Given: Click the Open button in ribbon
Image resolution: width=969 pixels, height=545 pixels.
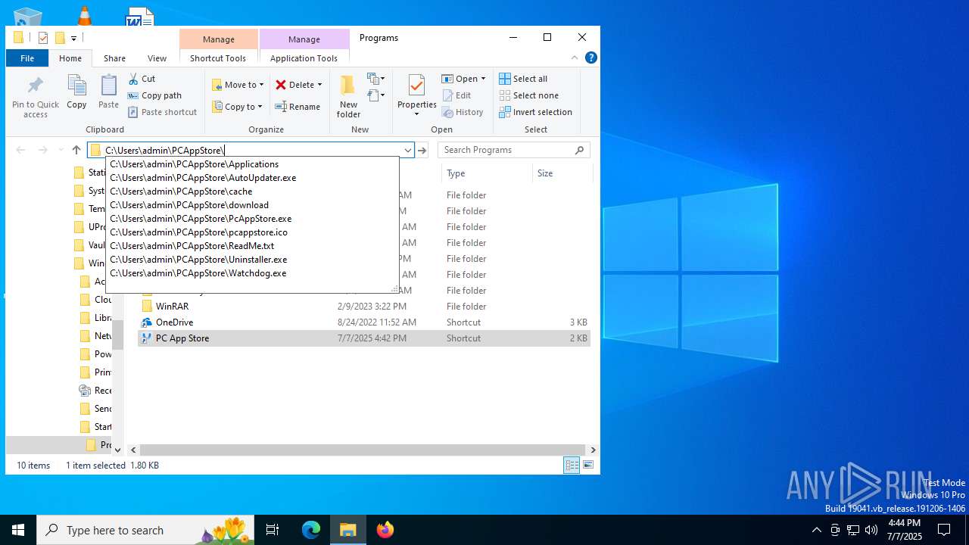Looking at the screenshot, I should coord(463,79).
